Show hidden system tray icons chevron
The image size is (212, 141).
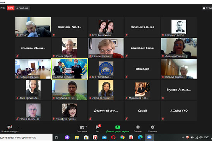(183, 138)
